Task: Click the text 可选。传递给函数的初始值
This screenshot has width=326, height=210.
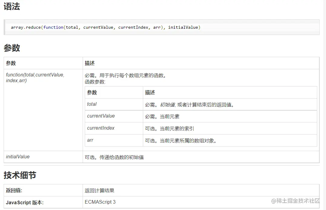Action: 114,157
